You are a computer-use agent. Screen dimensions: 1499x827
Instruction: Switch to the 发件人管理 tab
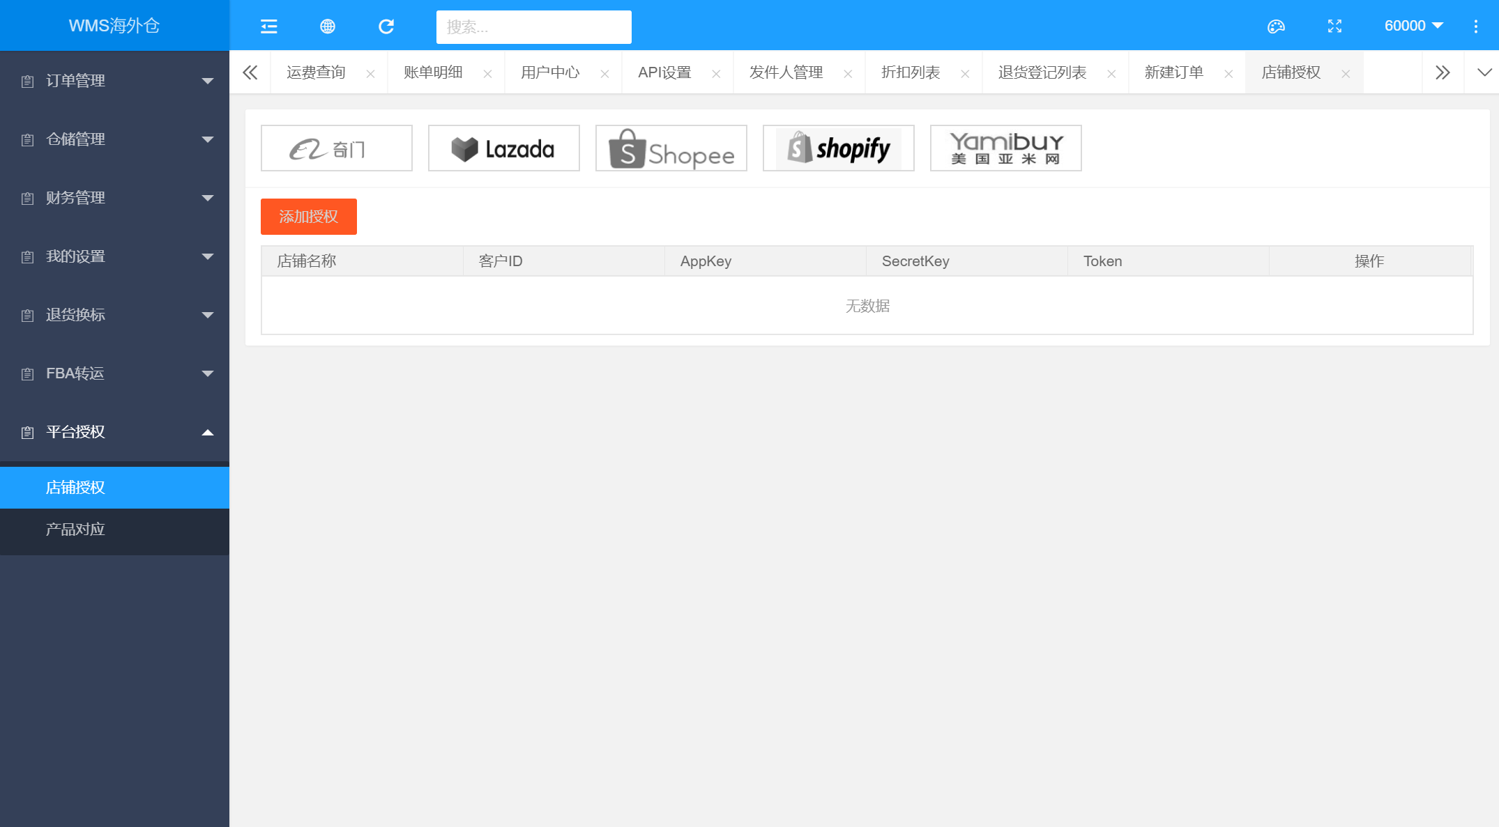(x=786, y=72)
